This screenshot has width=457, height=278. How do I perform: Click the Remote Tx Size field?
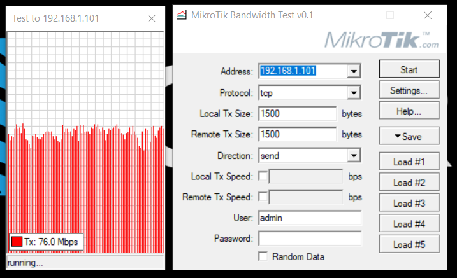point(297,134)
